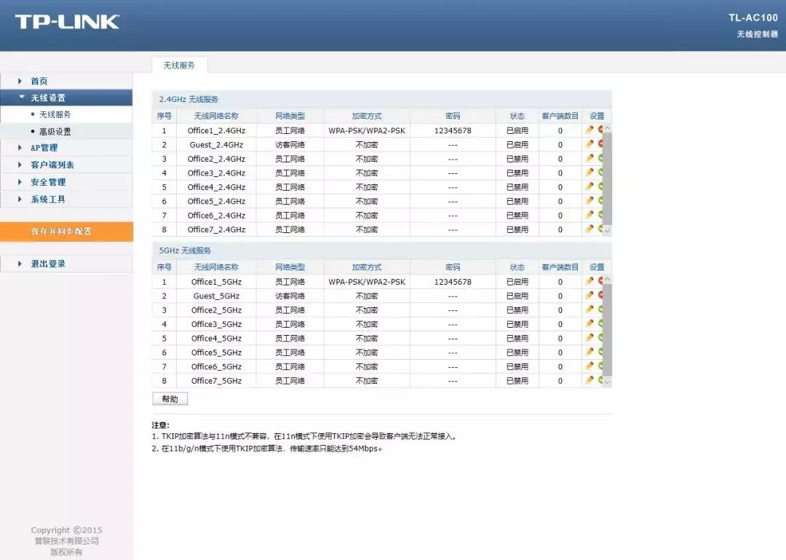Edit Office1_2.4GHz using its pencil icon
Viewport: 786px width, 560px height.
591,130
